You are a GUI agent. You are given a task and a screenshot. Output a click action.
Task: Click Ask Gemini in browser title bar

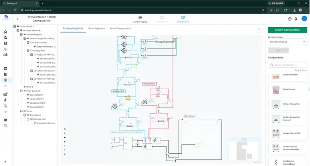pyautogui.click(x=276, y=3)
